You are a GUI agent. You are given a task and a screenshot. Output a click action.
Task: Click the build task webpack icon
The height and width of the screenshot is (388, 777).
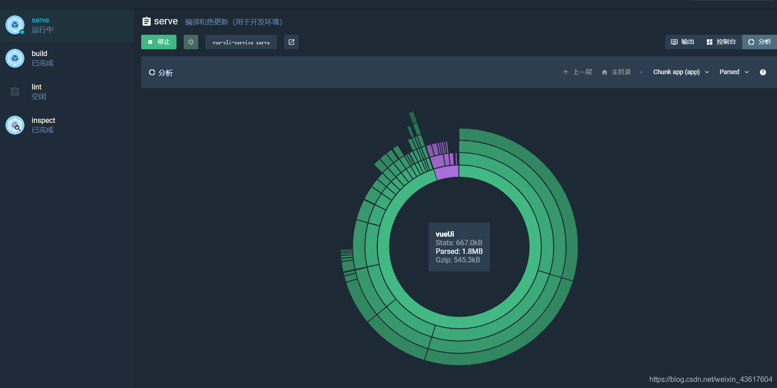(x=15, y=58)
